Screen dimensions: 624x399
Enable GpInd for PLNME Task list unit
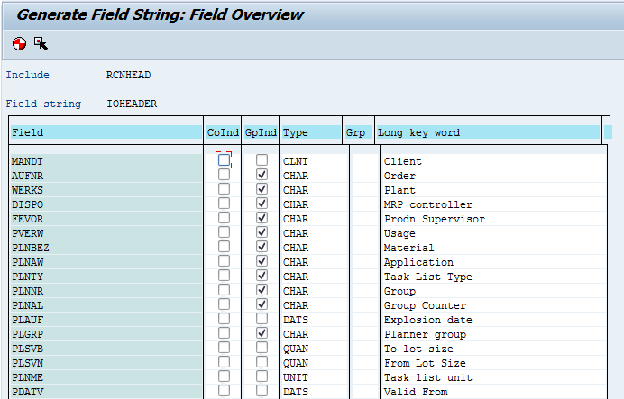(x=262, y=376)
